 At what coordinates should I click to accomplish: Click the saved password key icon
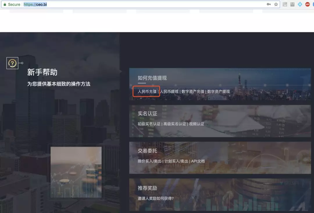click(x=268, y=4)
